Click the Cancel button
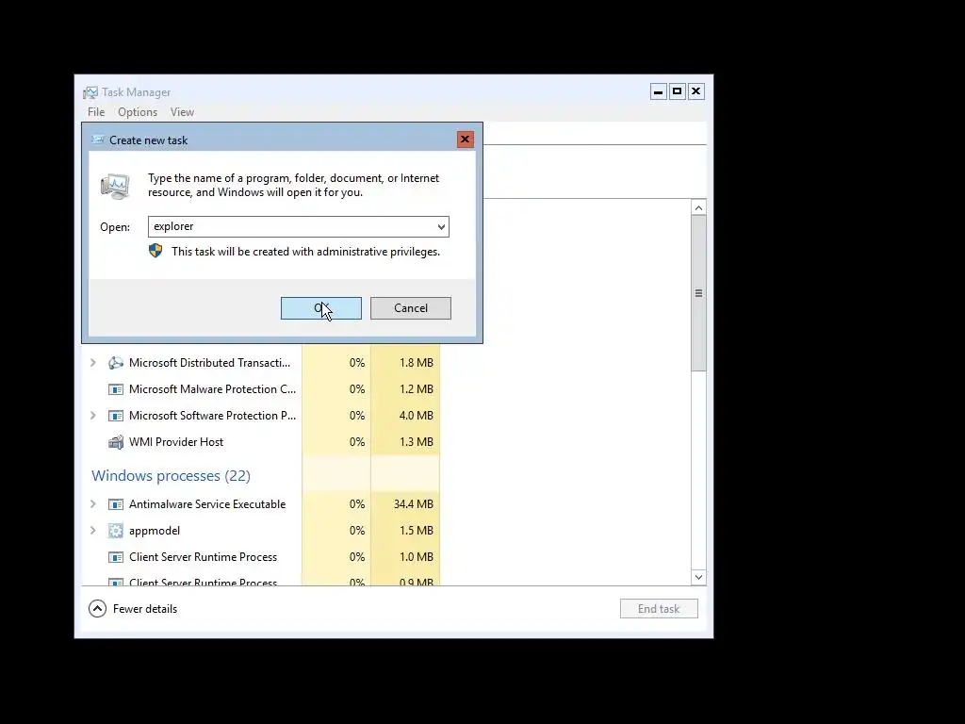 point(411,308)
